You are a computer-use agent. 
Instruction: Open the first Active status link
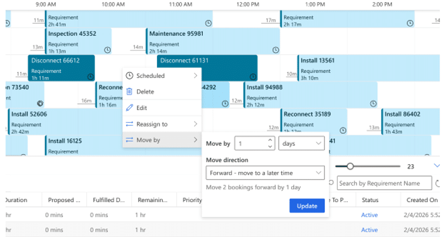369,215
